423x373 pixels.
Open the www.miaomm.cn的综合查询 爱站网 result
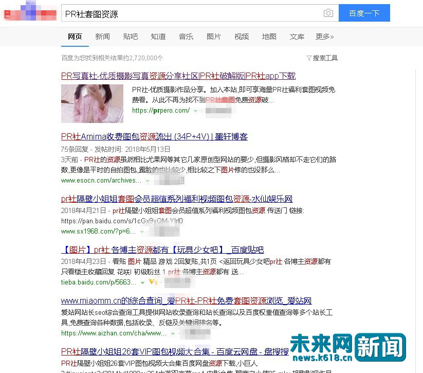click(x=186, y=300)
